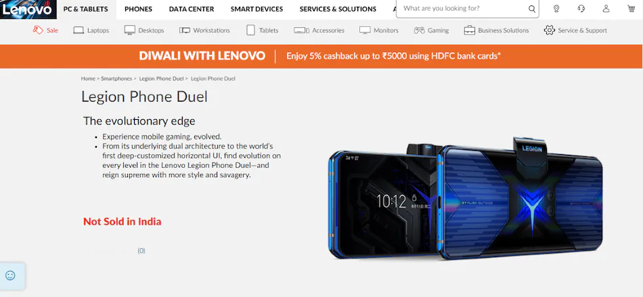
Task: Expand the Services & Solutions menu
Action: click(x=338, y=9)
